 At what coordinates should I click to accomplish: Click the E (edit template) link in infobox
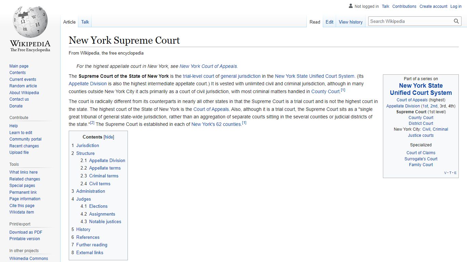[455, 173]
